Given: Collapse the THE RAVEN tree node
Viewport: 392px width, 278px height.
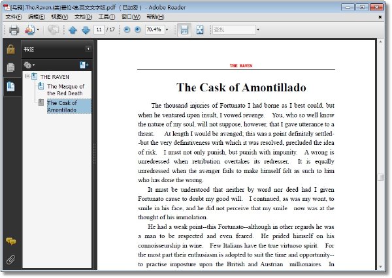Looking at the screenshot, I should [27, 76].
